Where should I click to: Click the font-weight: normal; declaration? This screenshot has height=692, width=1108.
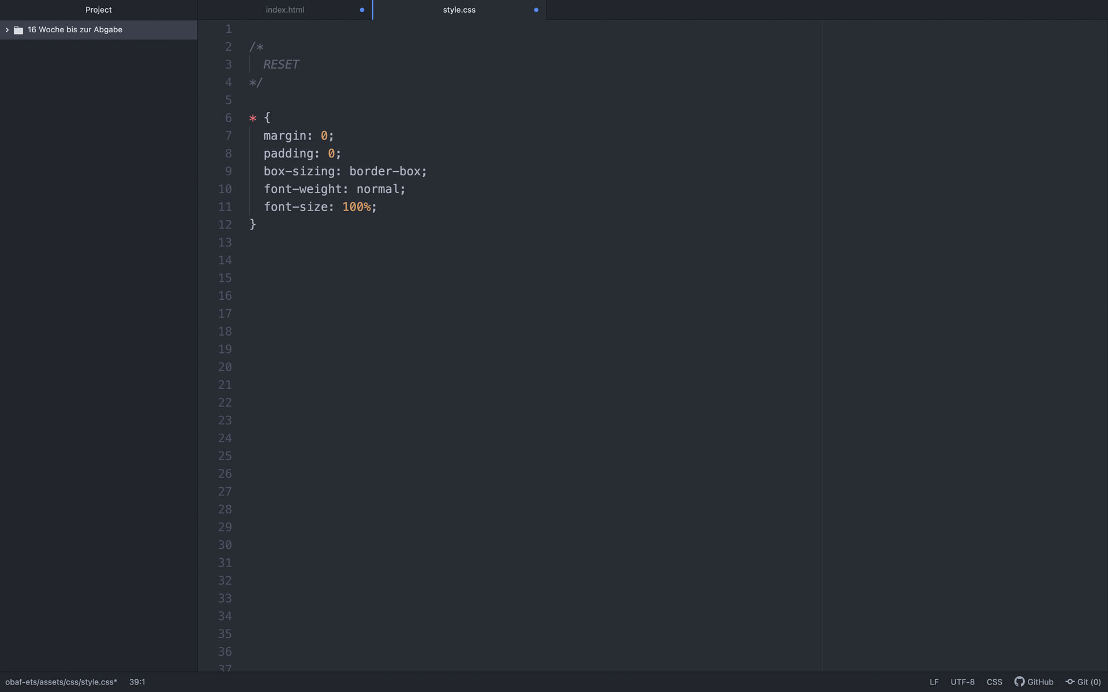335,189
